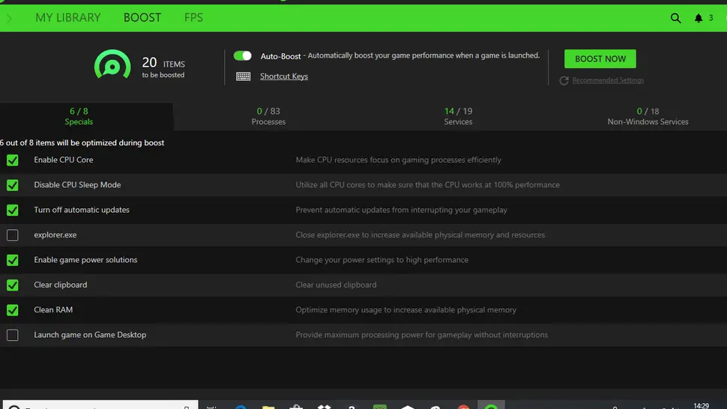Open the MY LIBRARY tab
Viewport: 727px width, 409px height.
[67, 17]
